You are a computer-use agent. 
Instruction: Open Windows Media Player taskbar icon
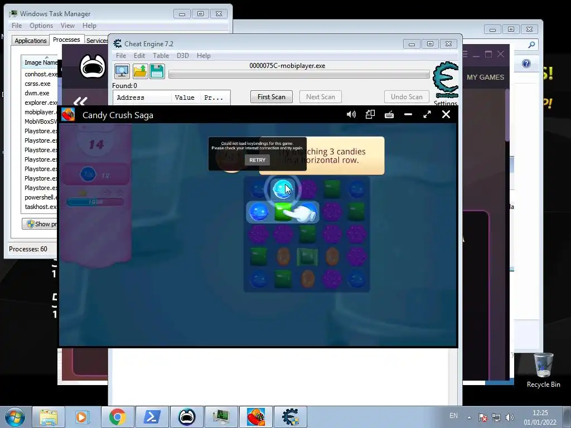[82, 417]
